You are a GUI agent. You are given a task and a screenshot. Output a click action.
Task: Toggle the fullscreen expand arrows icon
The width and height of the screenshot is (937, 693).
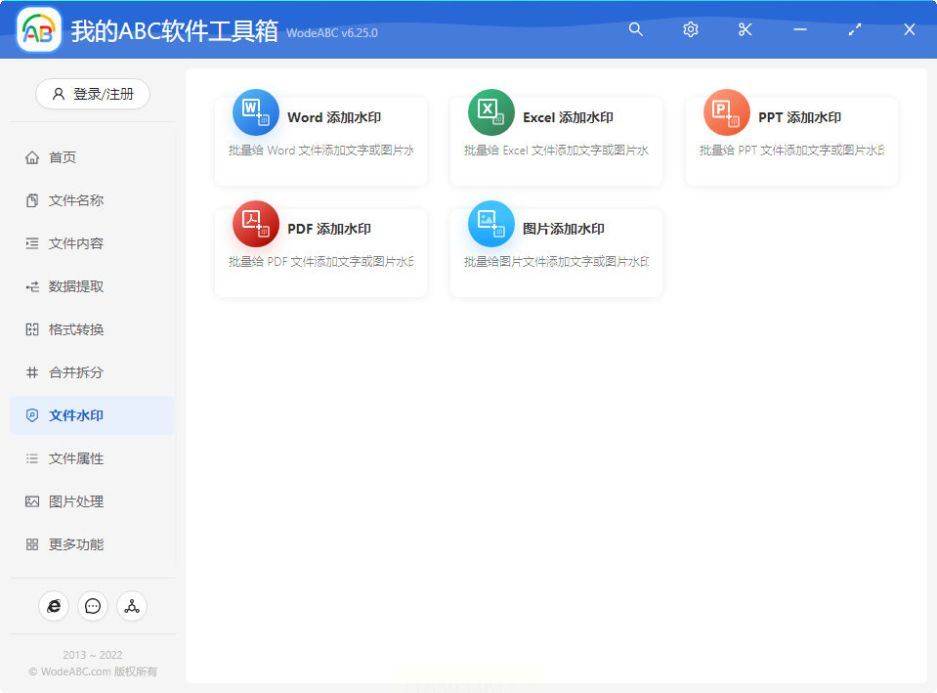pyautogui.click(x=855, y=29)
